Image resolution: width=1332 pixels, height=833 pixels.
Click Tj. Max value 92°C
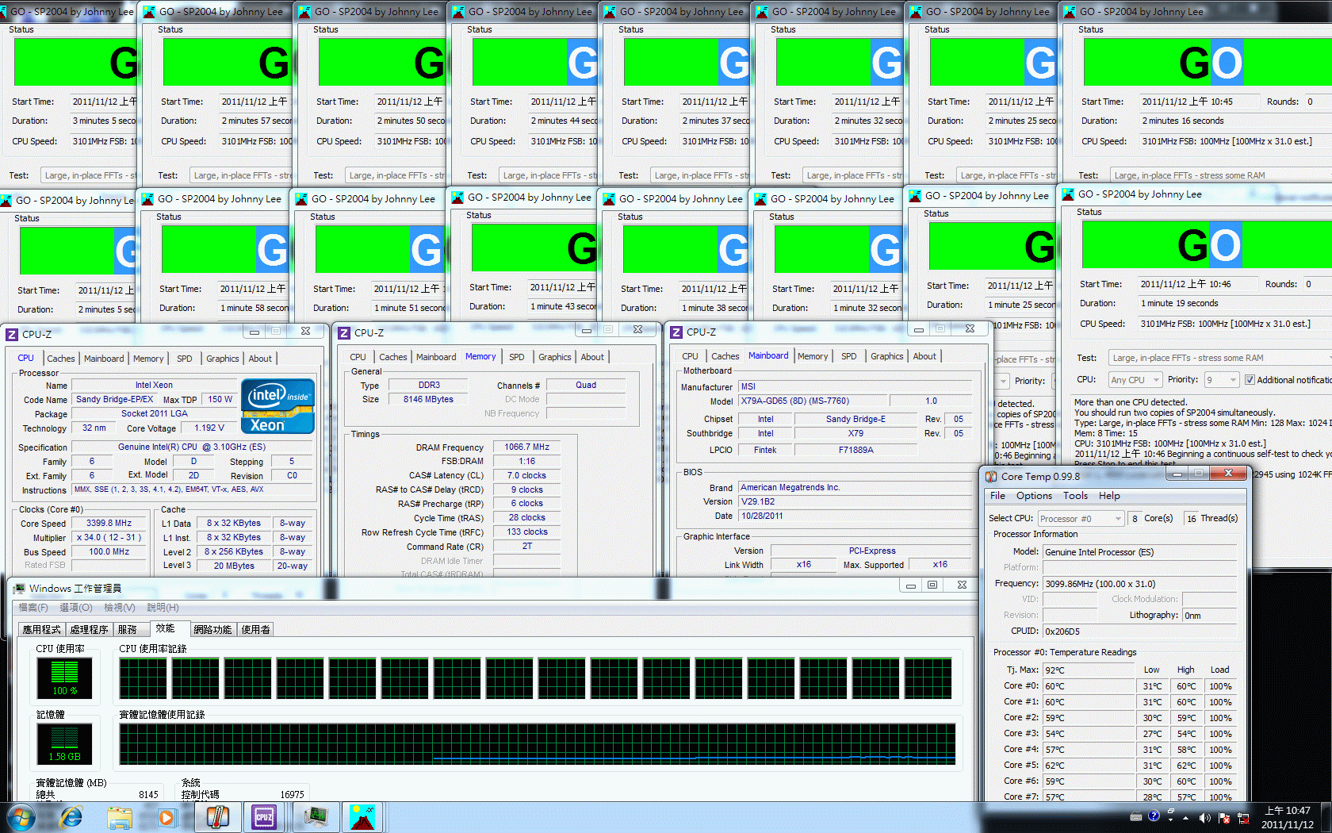pos(1089,670)
